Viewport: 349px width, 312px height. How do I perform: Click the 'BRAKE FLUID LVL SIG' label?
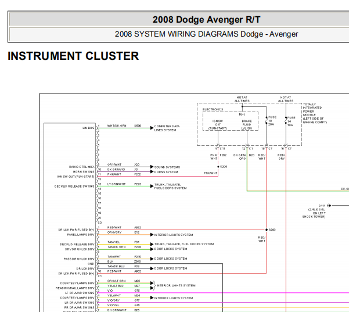pos(247,125)
